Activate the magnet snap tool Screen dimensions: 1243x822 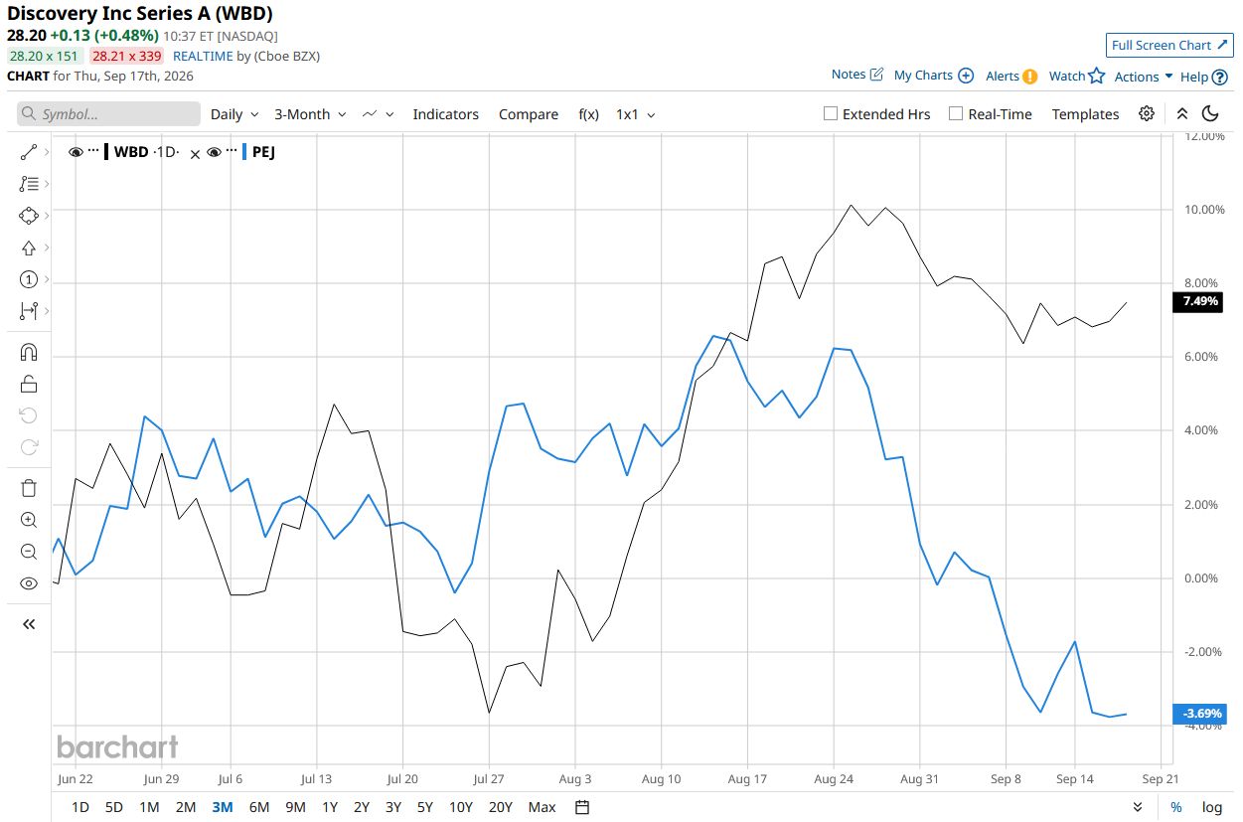(28, 352)
